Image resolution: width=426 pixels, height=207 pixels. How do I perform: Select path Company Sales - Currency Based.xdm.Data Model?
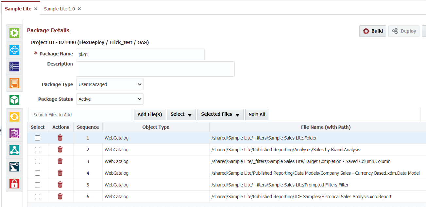(315, 173)
